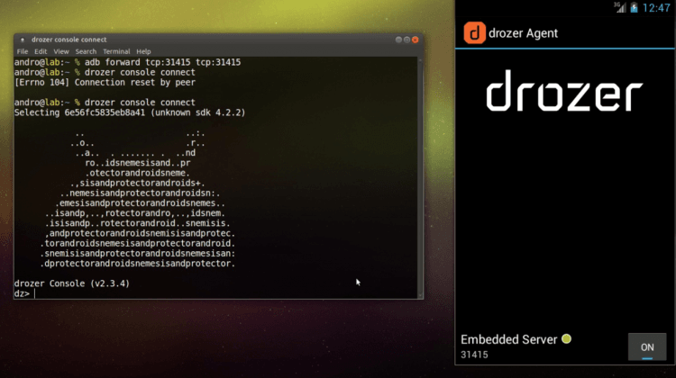Open the File menu in terminal
The height and width of the screenshot is (378, 676).
point(23,51)
